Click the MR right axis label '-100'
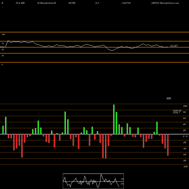The image size is (189, 189). (x=185, y=167)
